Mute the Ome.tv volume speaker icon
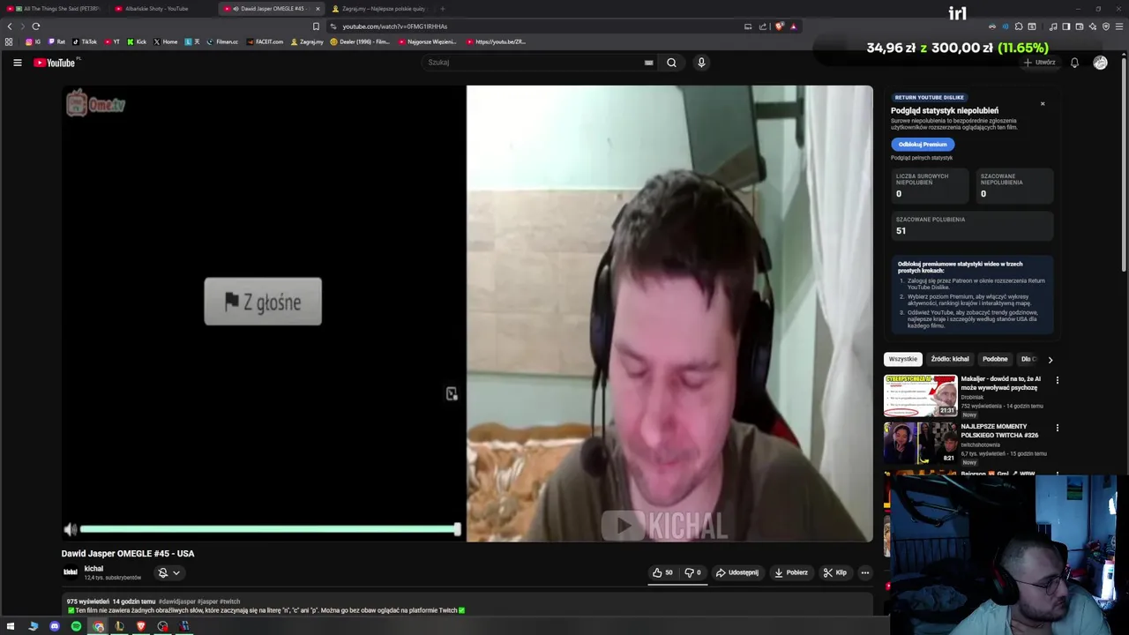The image size is (1129, 635). (x=71, y=529)
